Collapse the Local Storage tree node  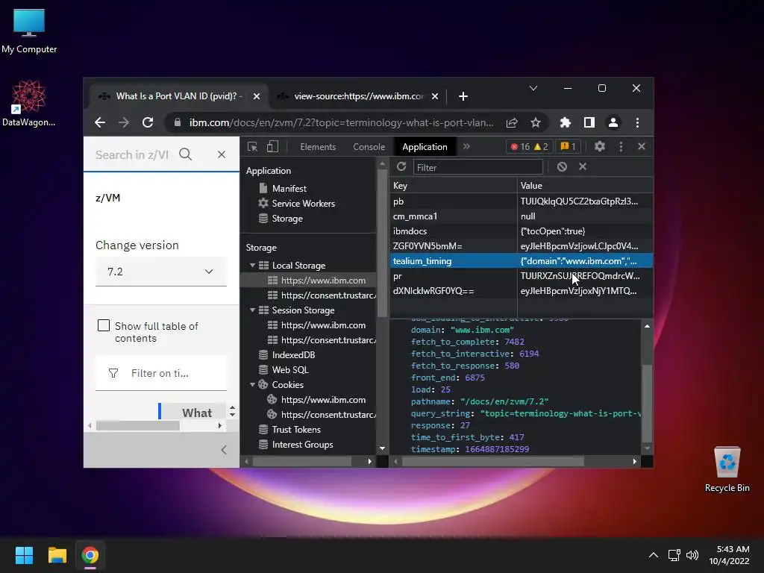[x=252, y=265]
